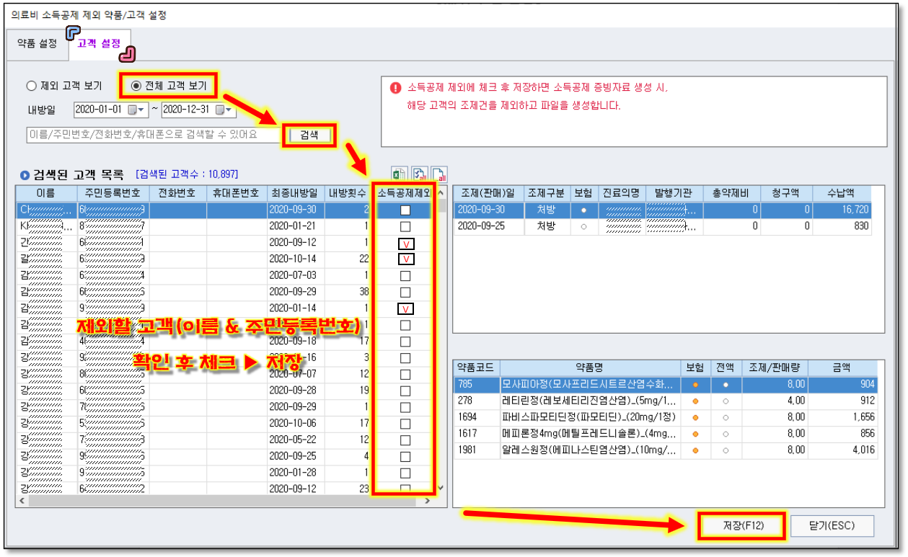Select the 전체 고객 보기 radio button

point(136,86)
